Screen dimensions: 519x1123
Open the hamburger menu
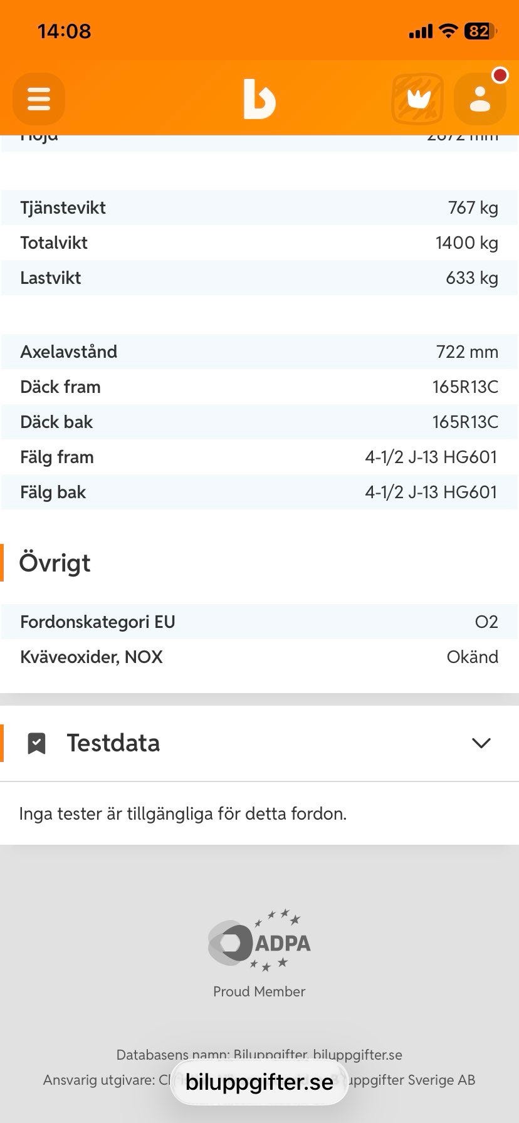click(x=39, y=99)
